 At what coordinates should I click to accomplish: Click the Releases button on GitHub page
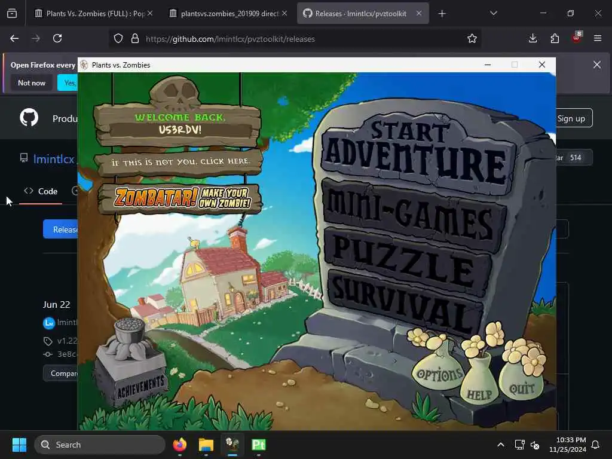61,229
